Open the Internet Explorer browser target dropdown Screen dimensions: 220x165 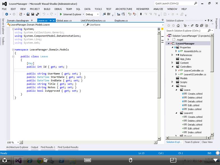tap(83, 14)
